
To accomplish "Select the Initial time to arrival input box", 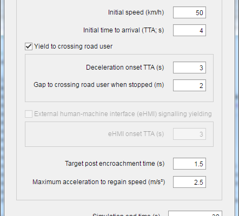I will click(x=189, y=30).
